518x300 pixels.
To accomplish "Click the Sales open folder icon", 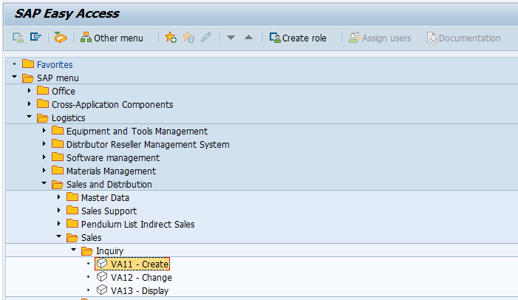I will pyautogui.click(x=72, y=237).
